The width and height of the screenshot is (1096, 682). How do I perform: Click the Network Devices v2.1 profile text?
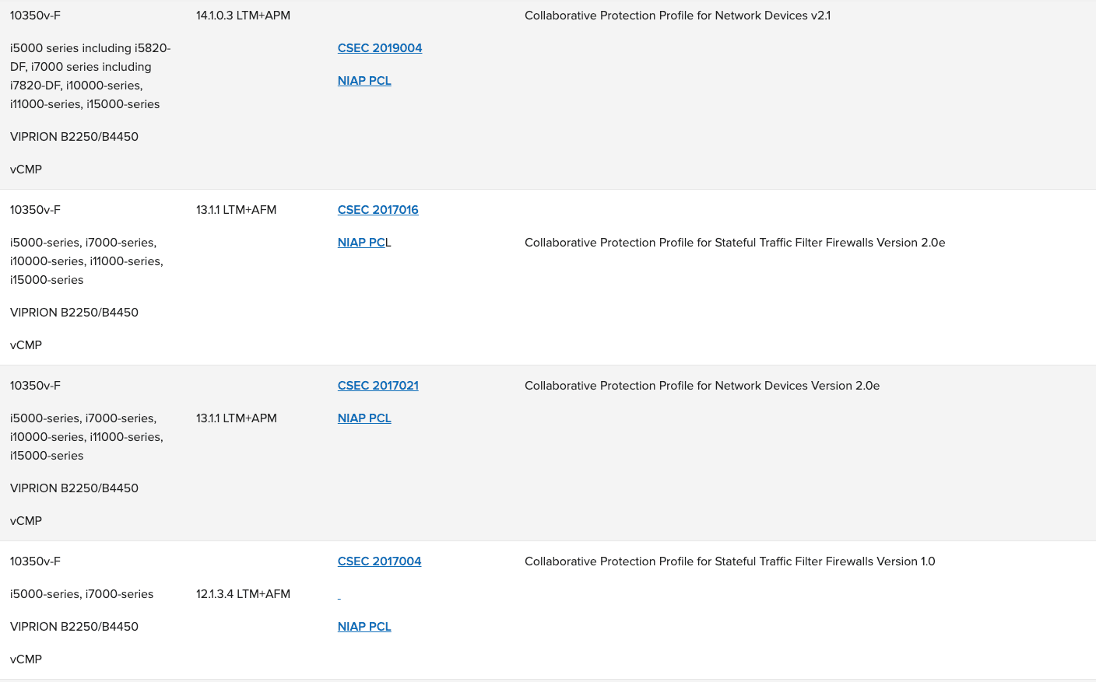tap(677, 15)
